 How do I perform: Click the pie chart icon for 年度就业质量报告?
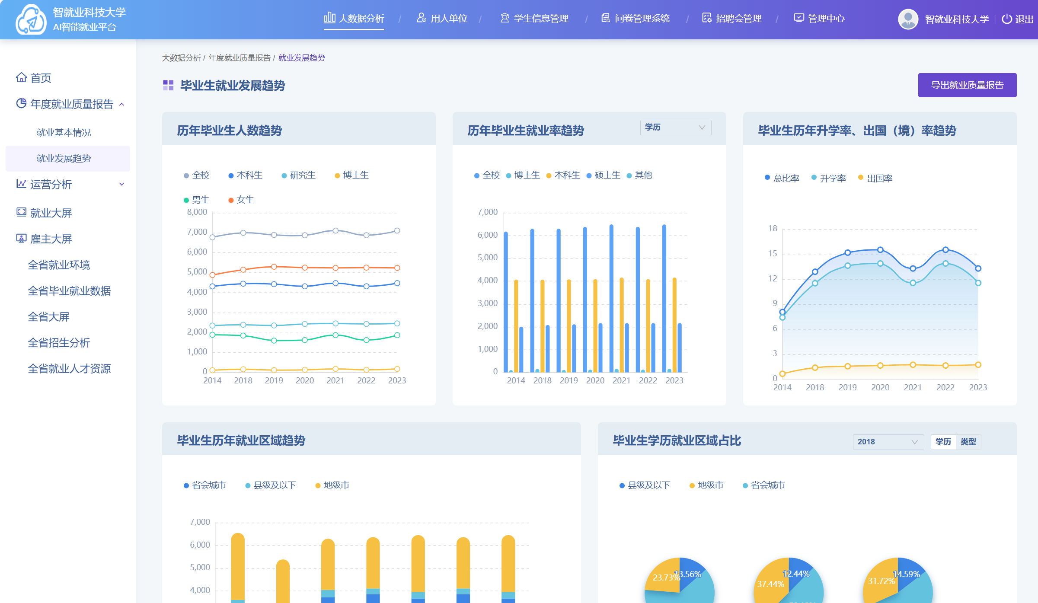[21, 103]
